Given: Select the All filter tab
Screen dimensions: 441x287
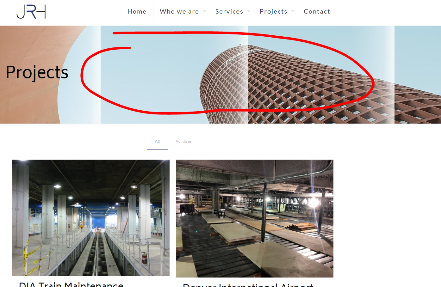Looking at the screenshot, I should coord(157,142).
